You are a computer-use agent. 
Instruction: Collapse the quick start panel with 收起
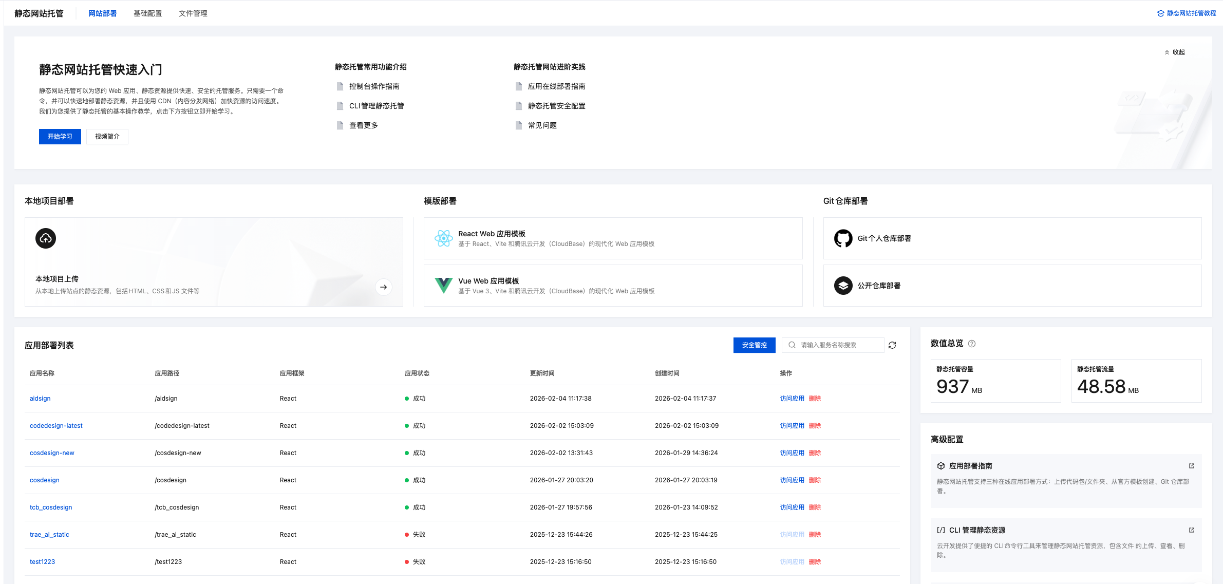(x=1175, y=52)
